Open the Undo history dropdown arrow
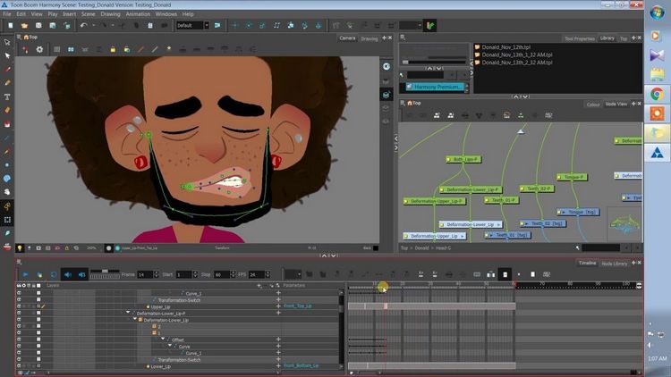 point(92,26)
